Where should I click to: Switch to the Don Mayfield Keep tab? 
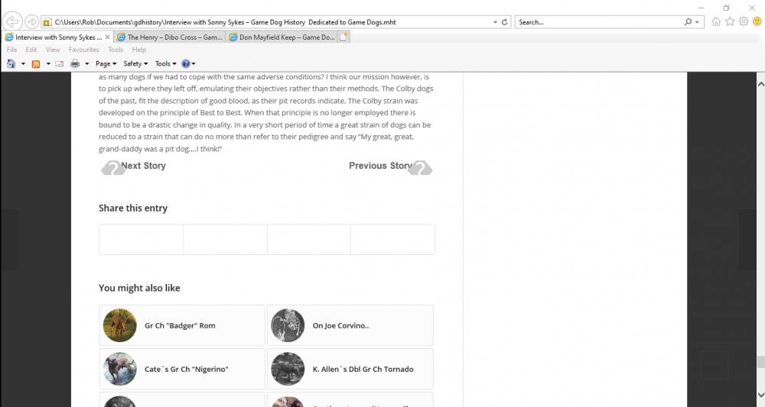point(282,37)
